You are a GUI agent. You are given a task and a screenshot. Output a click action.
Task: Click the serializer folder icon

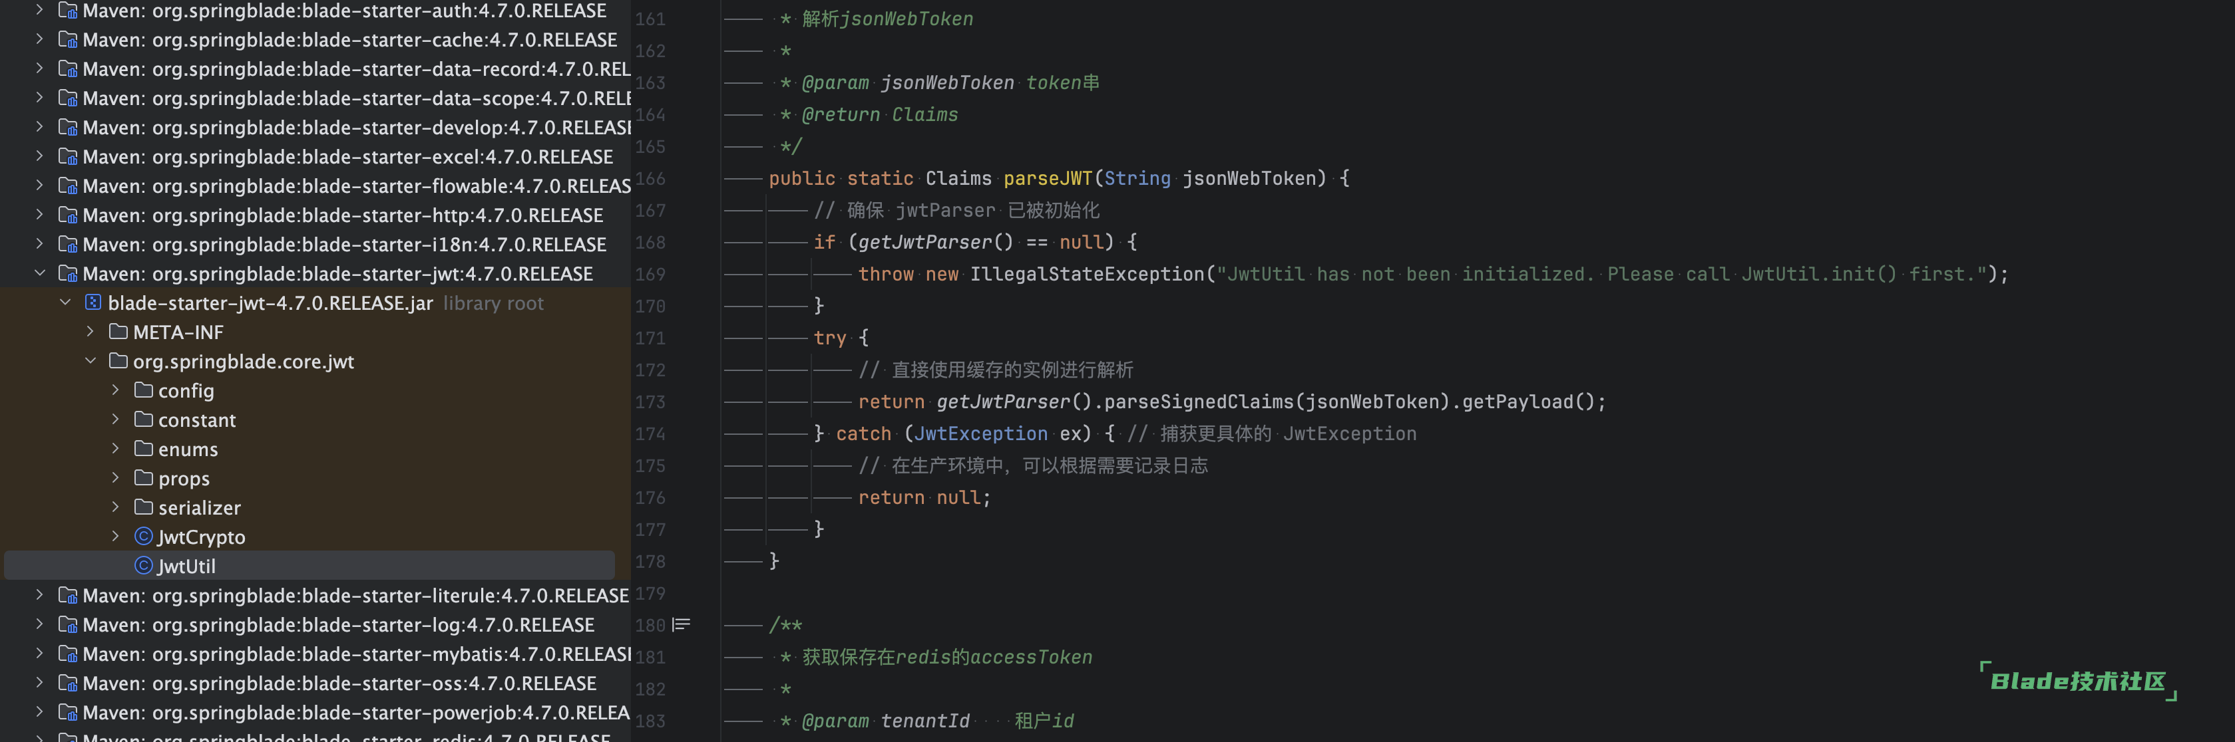(143, 507)
